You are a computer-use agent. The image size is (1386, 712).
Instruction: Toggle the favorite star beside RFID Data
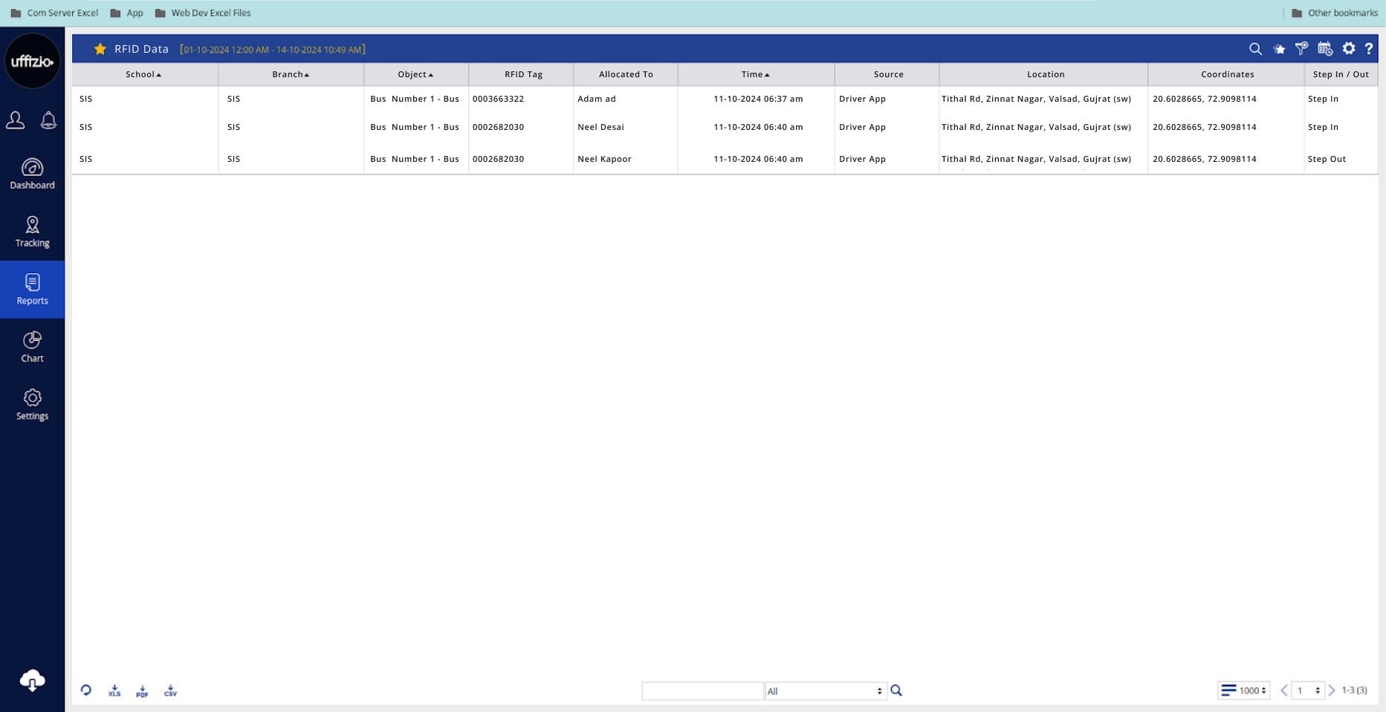click(100, 49)
